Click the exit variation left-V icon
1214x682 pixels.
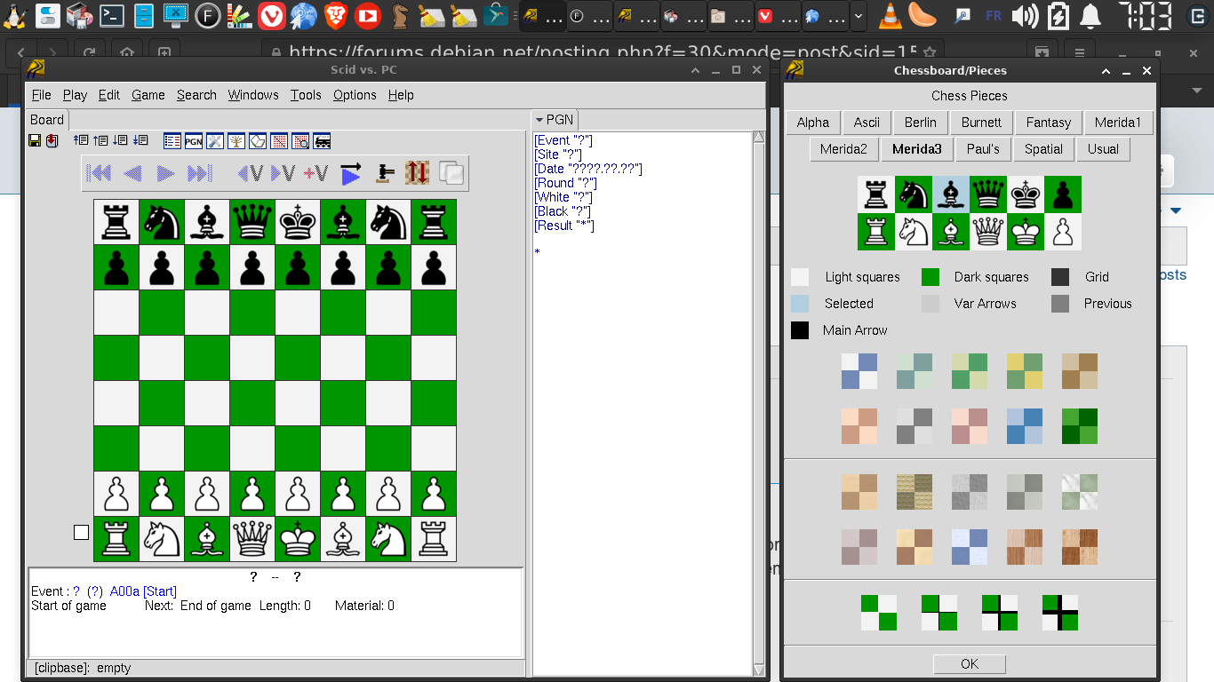(x=250, y=173)
